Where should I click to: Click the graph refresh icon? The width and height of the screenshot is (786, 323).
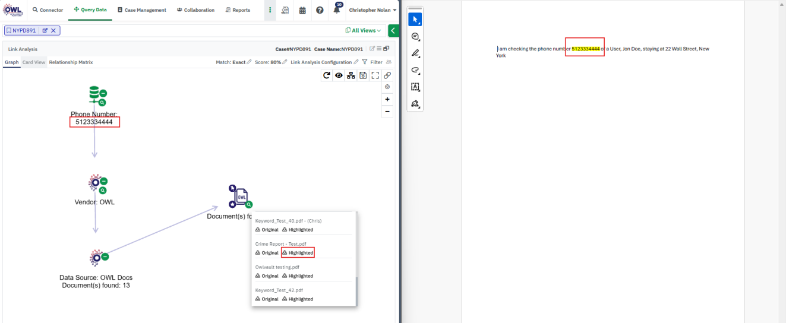(326, 75)
